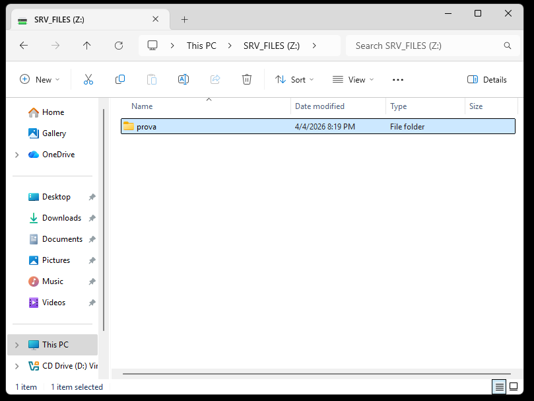
Task: Click the Rename icon in toolbar
Action: pos(184,79)
